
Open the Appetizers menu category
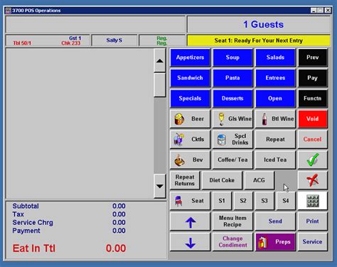190,58
